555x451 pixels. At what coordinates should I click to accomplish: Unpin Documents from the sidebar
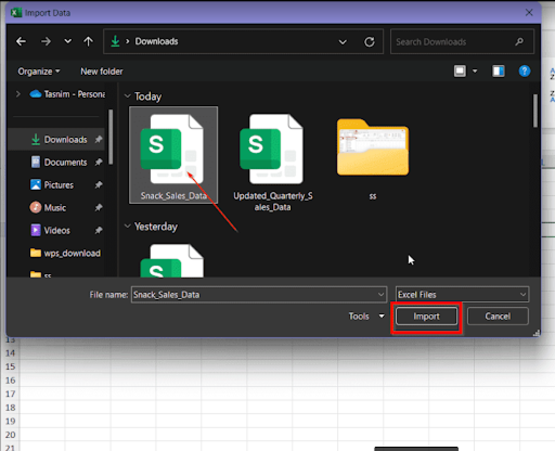pyautogui.click(x=100, y=162)
